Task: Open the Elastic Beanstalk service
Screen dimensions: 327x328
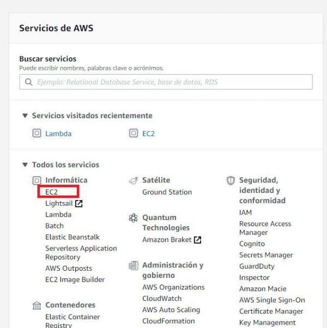Action: 72,237
